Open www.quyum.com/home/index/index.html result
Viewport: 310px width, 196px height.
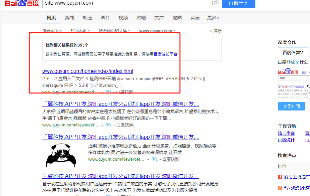(88, 71)
